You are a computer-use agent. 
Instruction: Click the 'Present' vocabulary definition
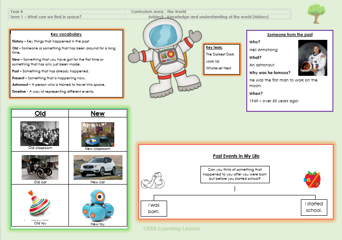click(49, 78)
